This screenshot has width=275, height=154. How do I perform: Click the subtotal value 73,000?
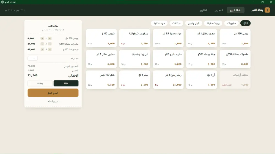tap(31, 66)
